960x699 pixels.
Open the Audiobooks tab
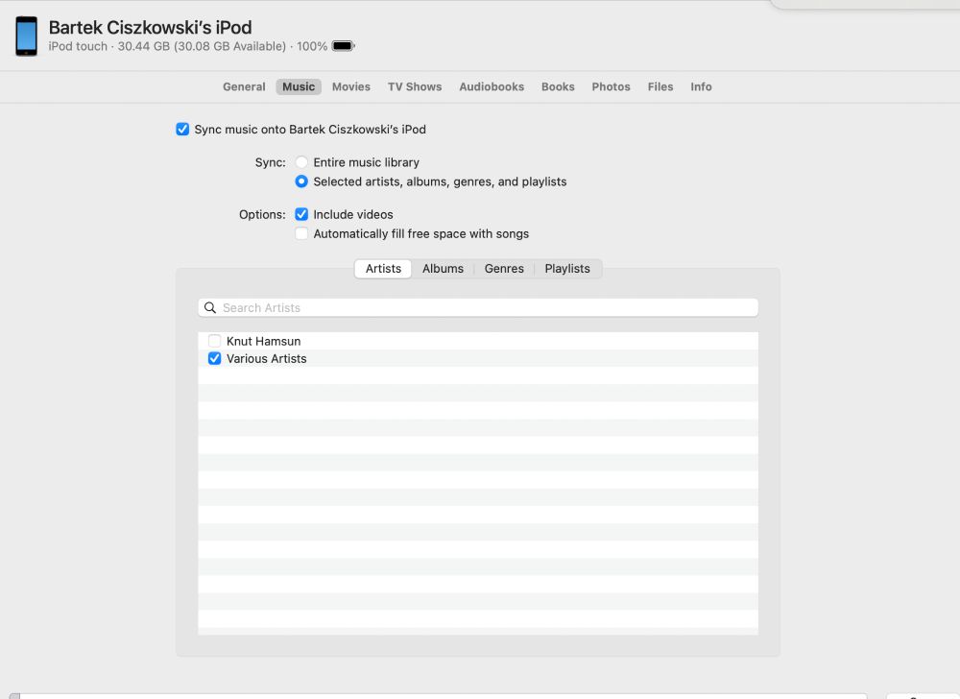pyautogui.click(x=492, y=87)
